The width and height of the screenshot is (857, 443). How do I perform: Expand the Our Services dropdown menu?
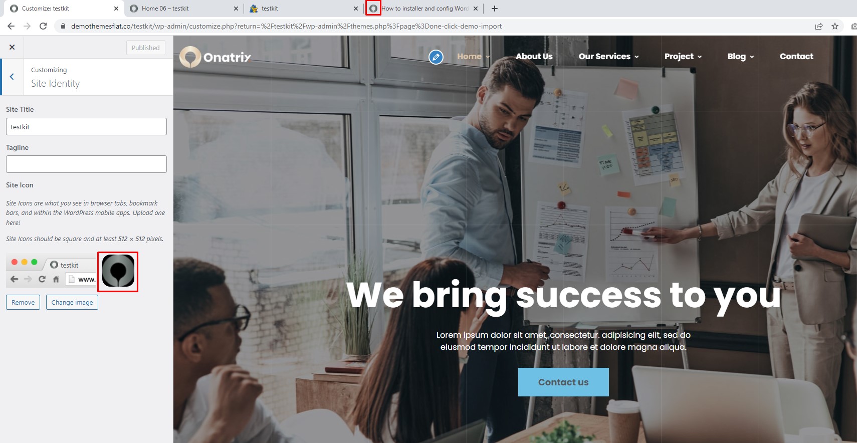coord(608,57)
